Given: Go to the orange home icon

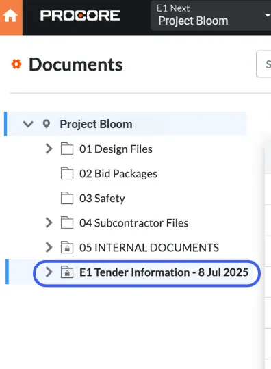Looking at the screenshot, I should 10,16.
